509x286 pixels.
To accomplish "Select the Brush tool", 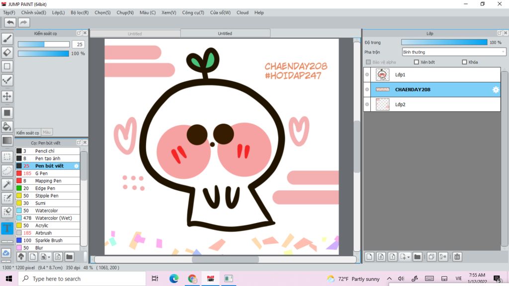I will click(7, 39).
